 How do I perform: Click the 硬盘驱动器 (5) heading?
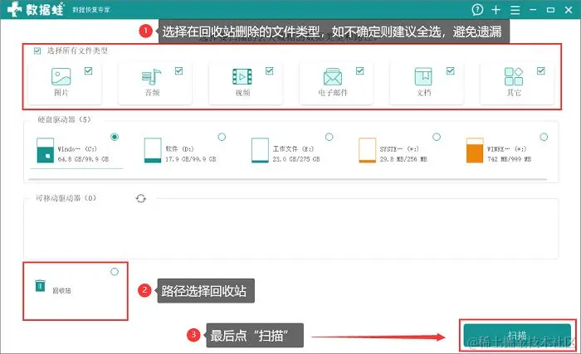64,119
